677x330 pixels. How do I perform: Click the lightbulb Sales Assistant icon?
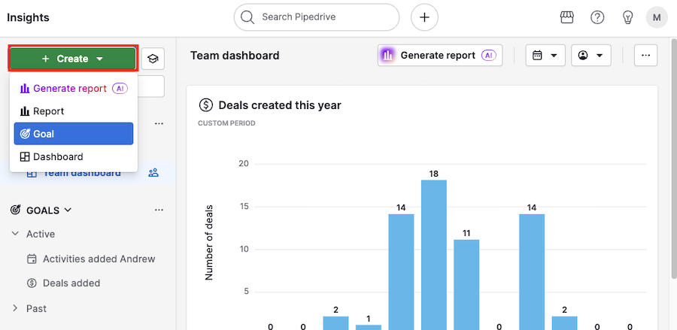tap(627, 17)
